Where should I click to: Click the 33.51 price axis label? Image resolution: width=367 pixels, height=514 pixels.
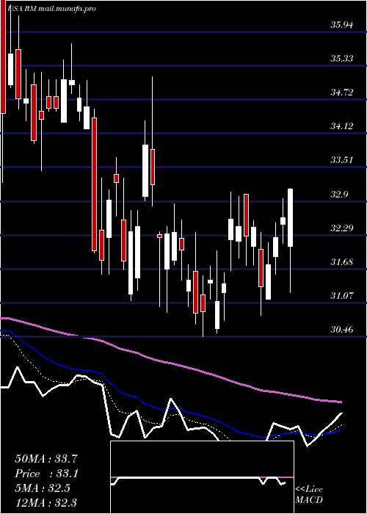(342, 160)
